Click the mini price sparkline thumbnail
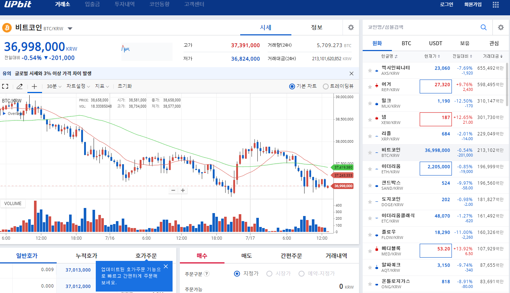This screenshot has height=293, width=510. pos(147,51)
